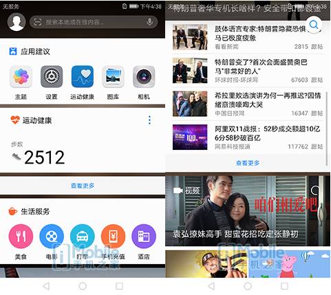331x295 pixels.
Task: Tap the back button in left screen navigation
Action: point(46,286)
